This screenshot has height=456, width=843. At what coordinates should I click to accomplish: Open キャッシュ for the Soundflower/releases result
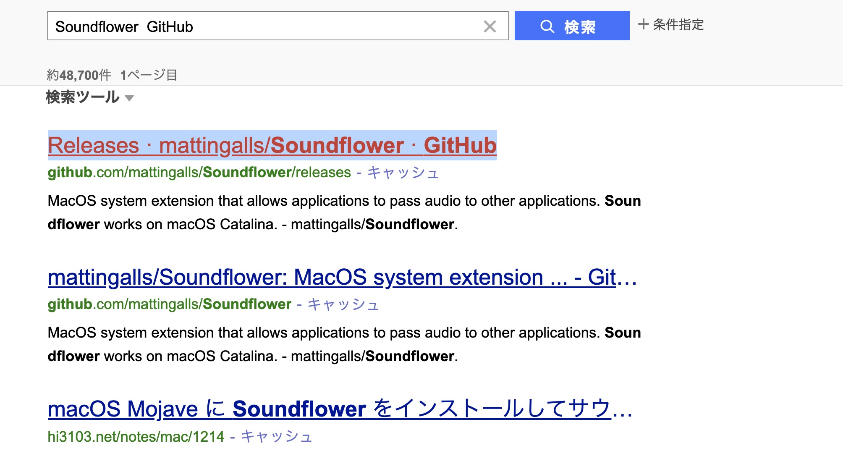pyautogui.click(x=403, y=173)
